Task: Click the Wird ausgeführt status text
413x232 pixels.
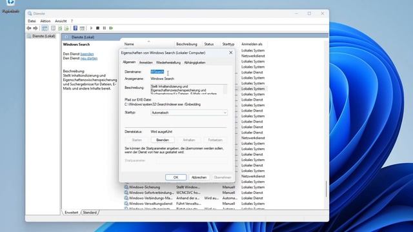Action: 161,131
